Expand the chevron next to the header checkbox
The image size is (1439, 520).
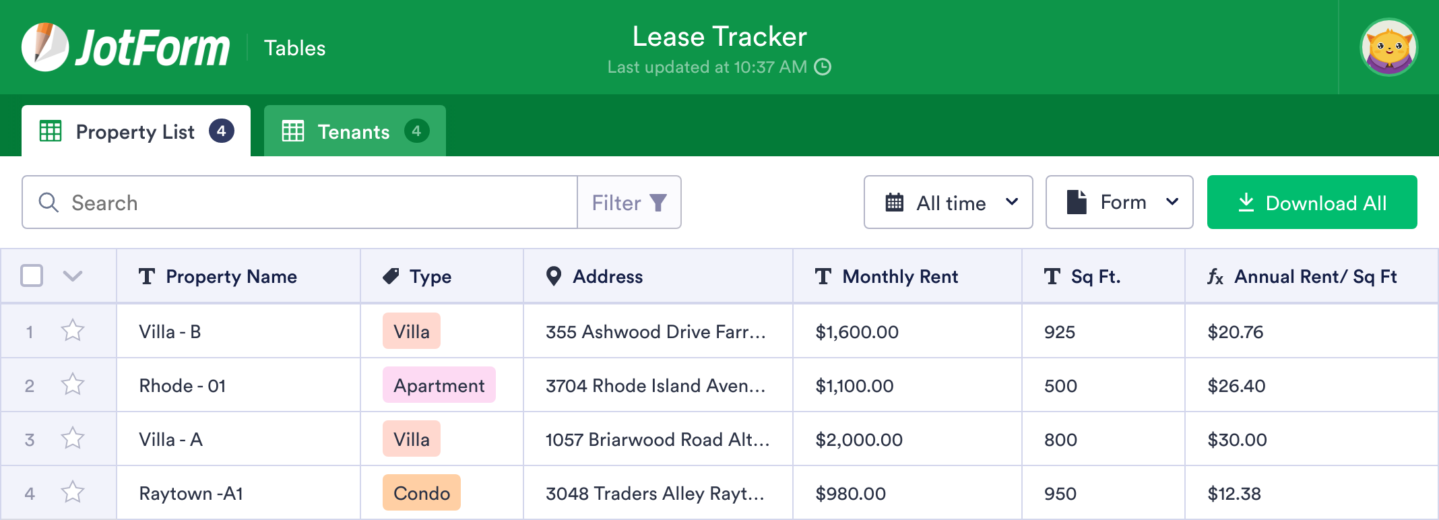[73, 276]
